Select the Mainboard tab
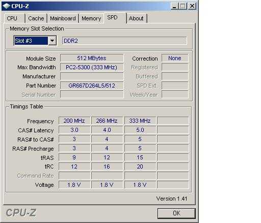 63,18
